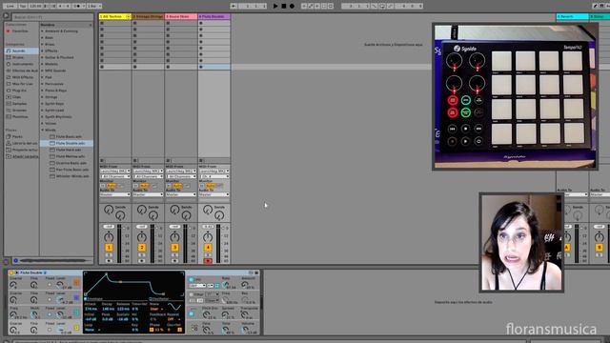
Task: Arm track 1 for recording
Action: 109,261
